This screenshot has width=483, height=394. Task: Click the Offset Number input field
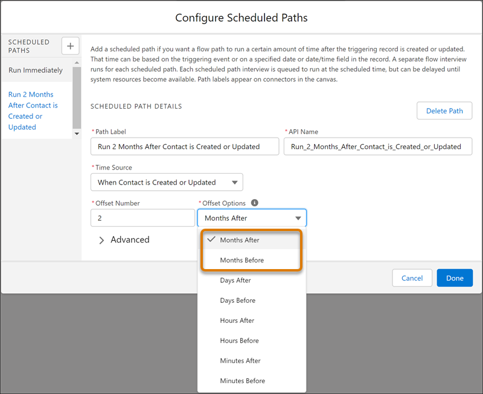click(x=142, y=218)
